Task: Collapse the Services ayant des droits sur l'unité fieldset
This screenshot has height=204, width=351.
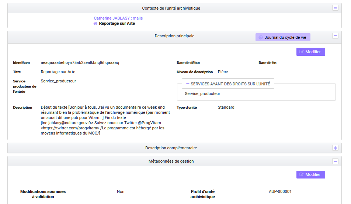Action: pyautogui.click(x=188, y=84)
